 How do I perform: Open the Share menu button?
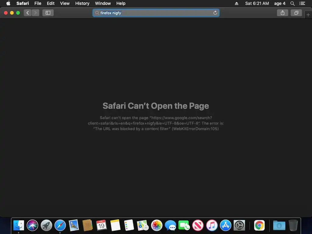(x=282, y=13)
